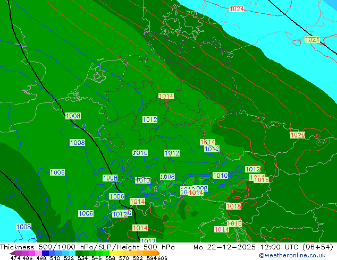Click the red 1020 isobar label
The width and height of the screenshot is (337, 260).
[298, 135]
